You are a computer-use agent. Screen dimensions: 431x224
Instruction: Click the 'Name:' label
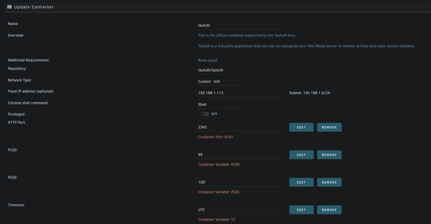13,24
